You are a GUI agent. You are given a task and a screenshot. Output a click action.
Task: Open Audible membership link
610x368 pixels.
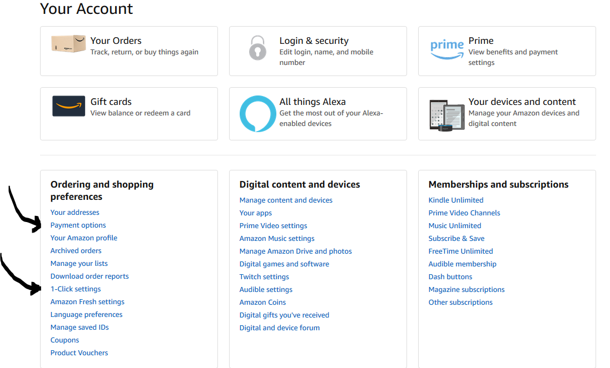[462, 264]
